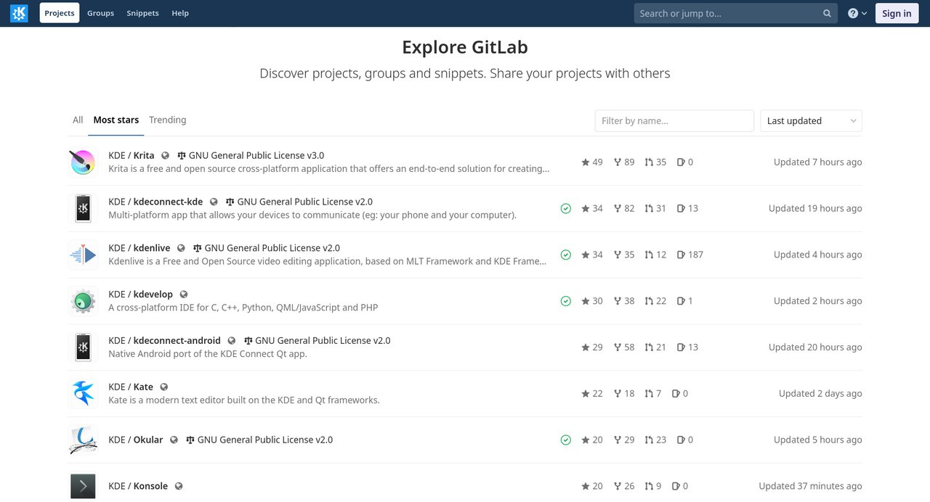Click the Krita project avatar

[82, 162]
